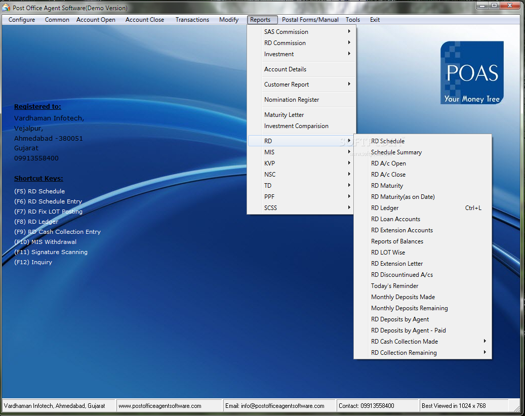Click the application icon in the title bar
Screen dimensions: 525x416
(6, 8)
